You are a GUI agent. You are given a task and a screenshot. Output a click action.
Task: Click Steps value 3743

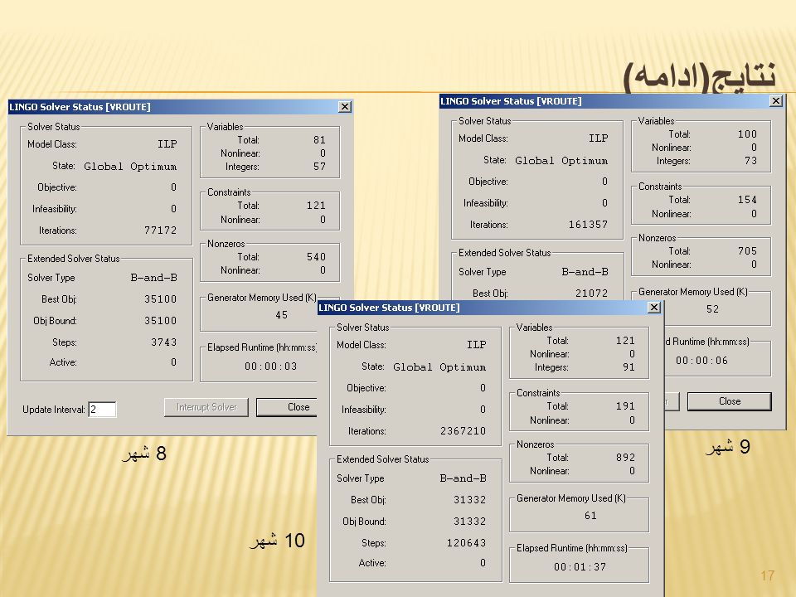[163, 342]
